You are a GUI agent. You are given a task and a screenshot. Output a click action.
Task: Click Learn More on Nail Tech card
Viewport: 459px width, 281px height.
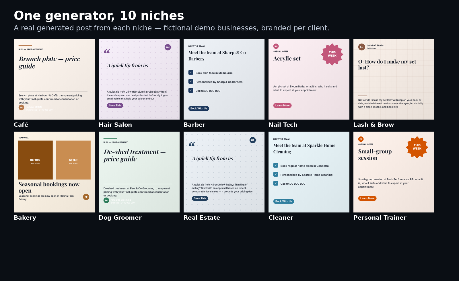tap(283, 106)
